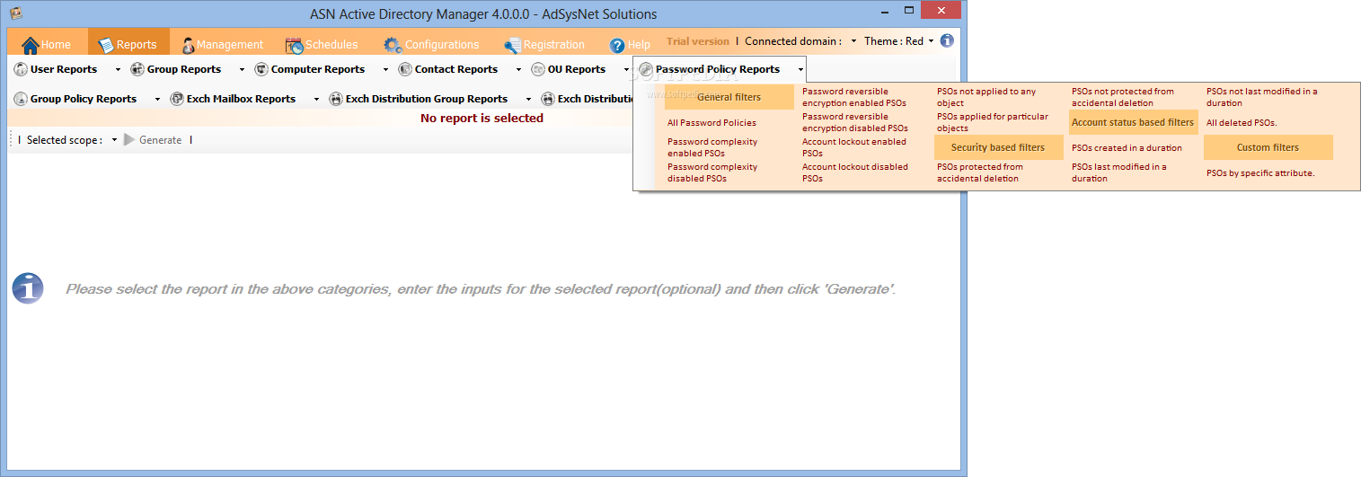The image size is (1361, 477).
Task: Select PSOs not protected from accidental deletion
Action: [1123, 97]
